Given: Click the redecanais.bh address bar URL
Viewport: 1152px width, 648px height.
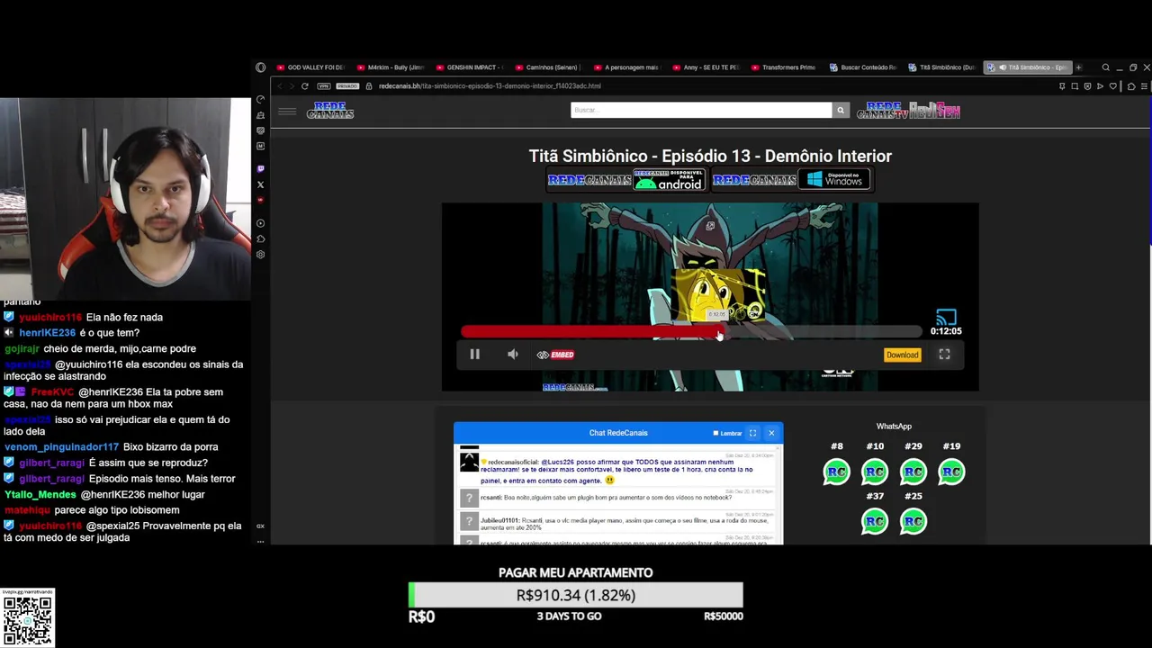Looking at the screenshot, I should [x=490, y=86].
